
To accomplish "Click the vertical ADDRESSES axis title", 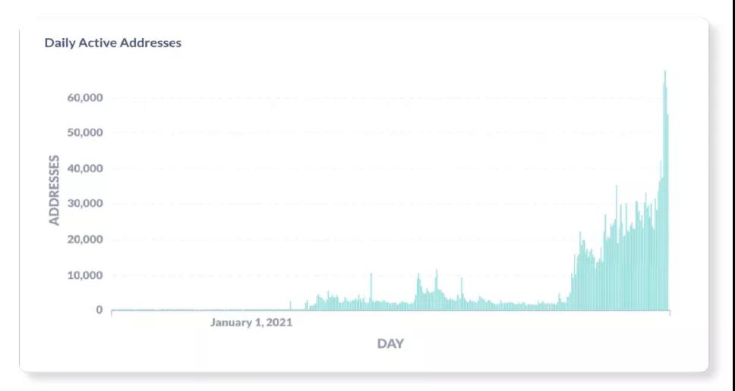I will pos(54,190).
